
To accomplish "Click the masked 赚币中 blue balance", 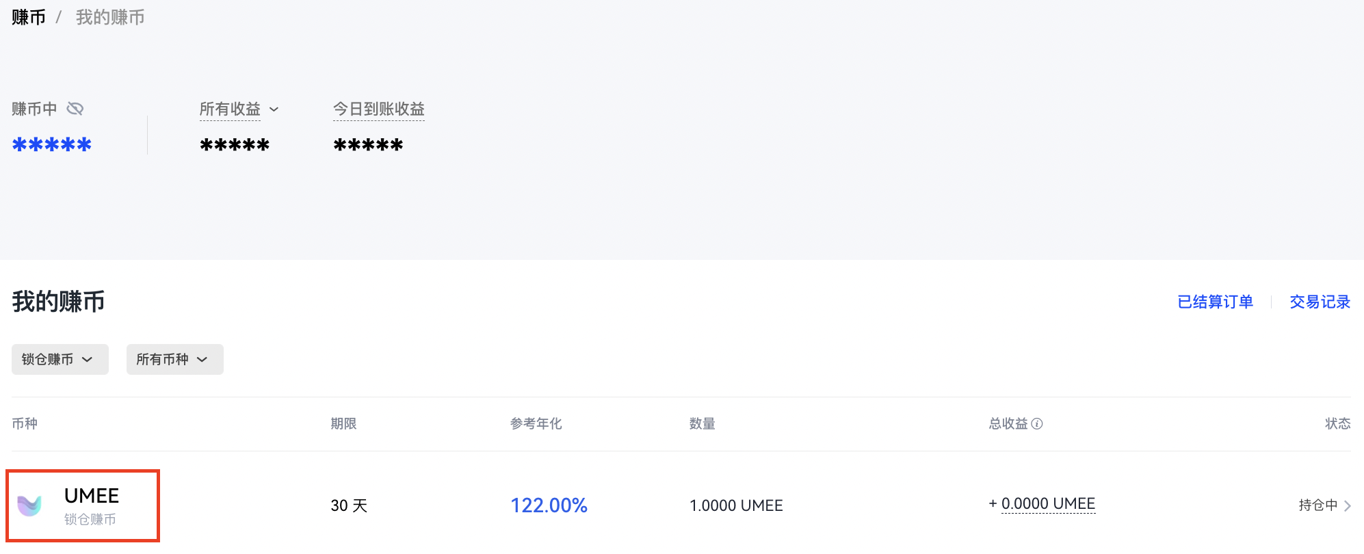I will coord(52,144).
